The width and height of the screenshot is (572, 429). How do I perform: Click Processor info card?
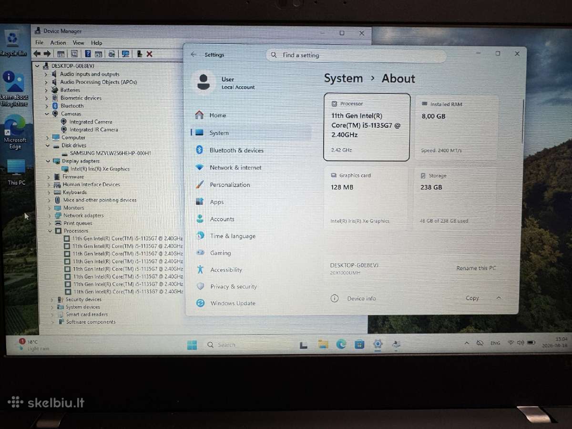[367, 127]
